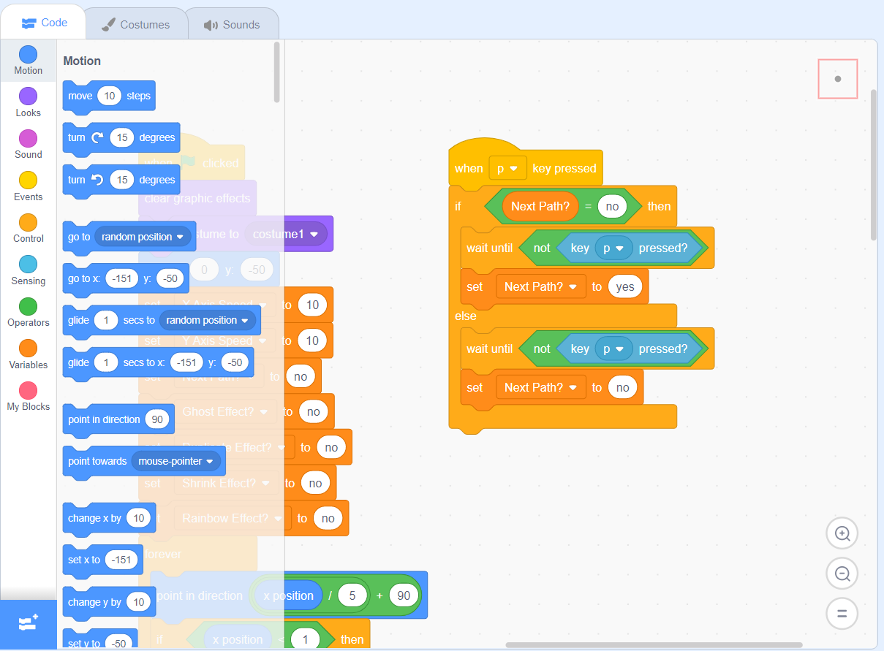Viewport: 884px width, 651px height.
Task: Select the My Blocks category
Action: 28,393
